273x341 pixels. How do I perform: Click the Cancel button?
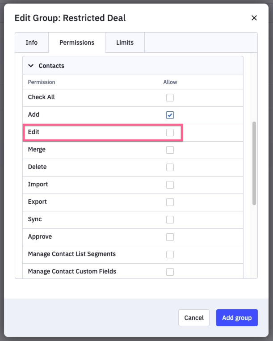(x=194, y=318)
